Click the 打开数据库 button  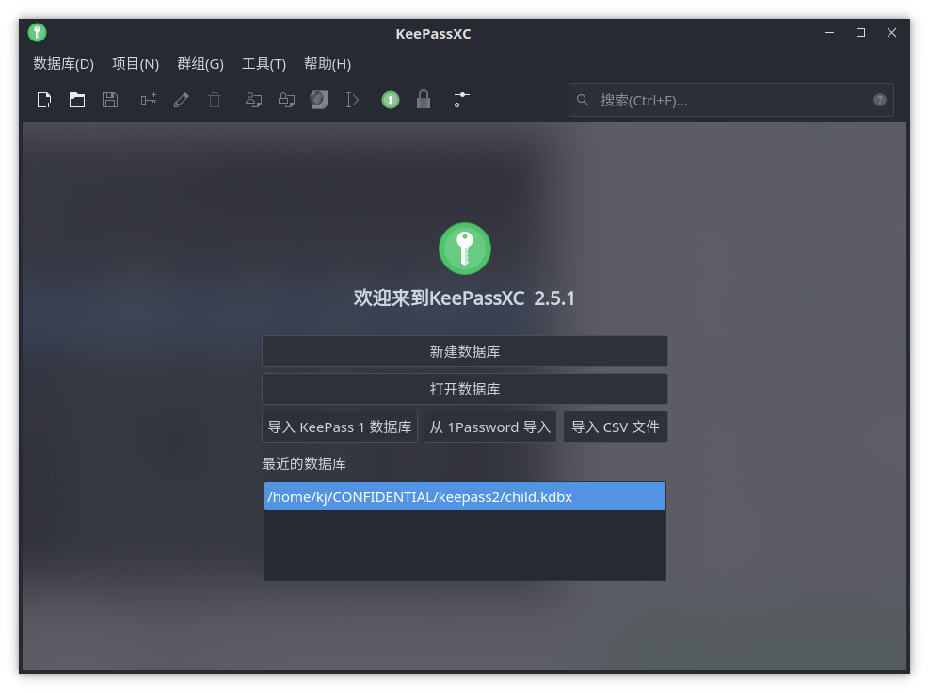pos(465,389)
